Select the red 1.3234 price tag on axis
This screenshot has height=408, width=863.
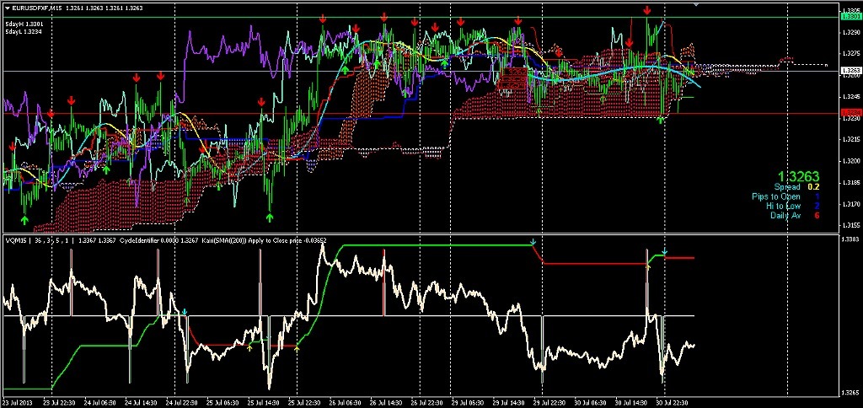pos(850,112)
